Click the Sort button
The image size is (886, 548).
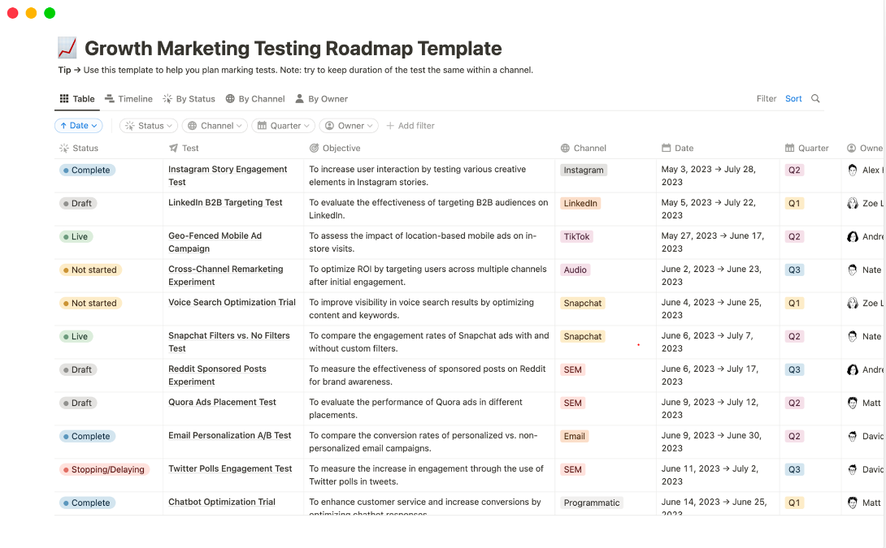point(793,99)
